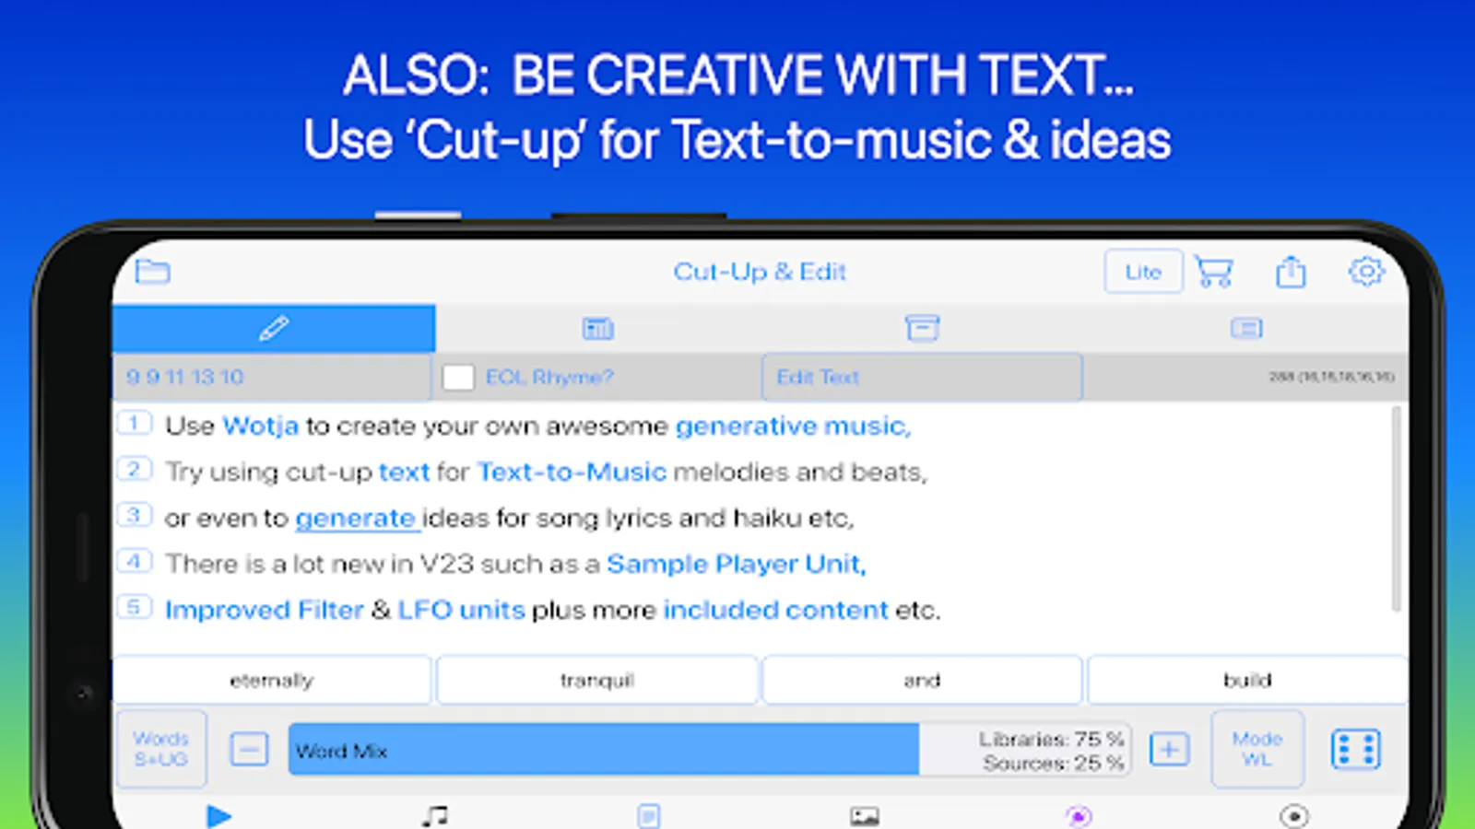Click the word Wotja in line 1

(260, 426)
